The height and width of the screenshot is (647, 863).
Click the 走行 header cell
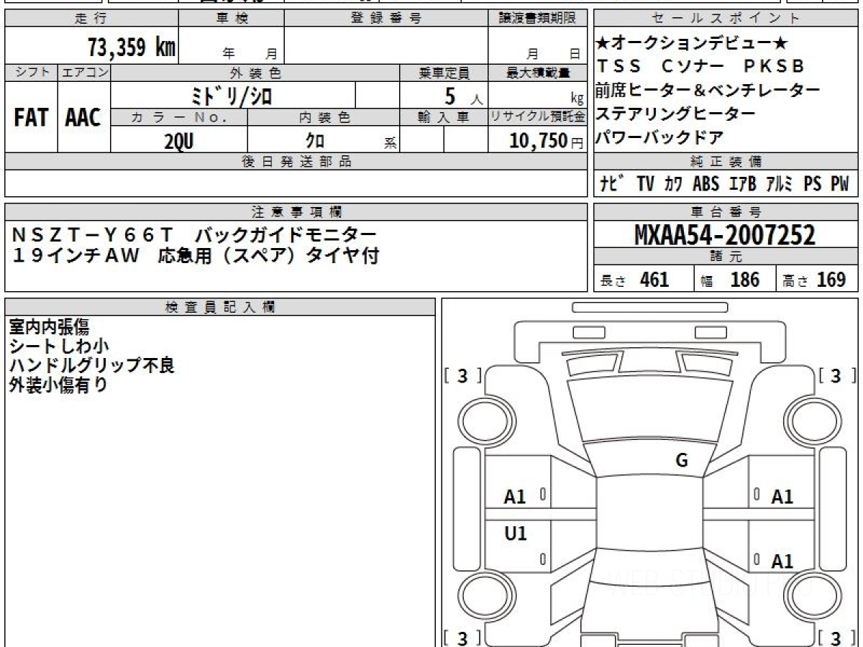click(x=91, y=19)
